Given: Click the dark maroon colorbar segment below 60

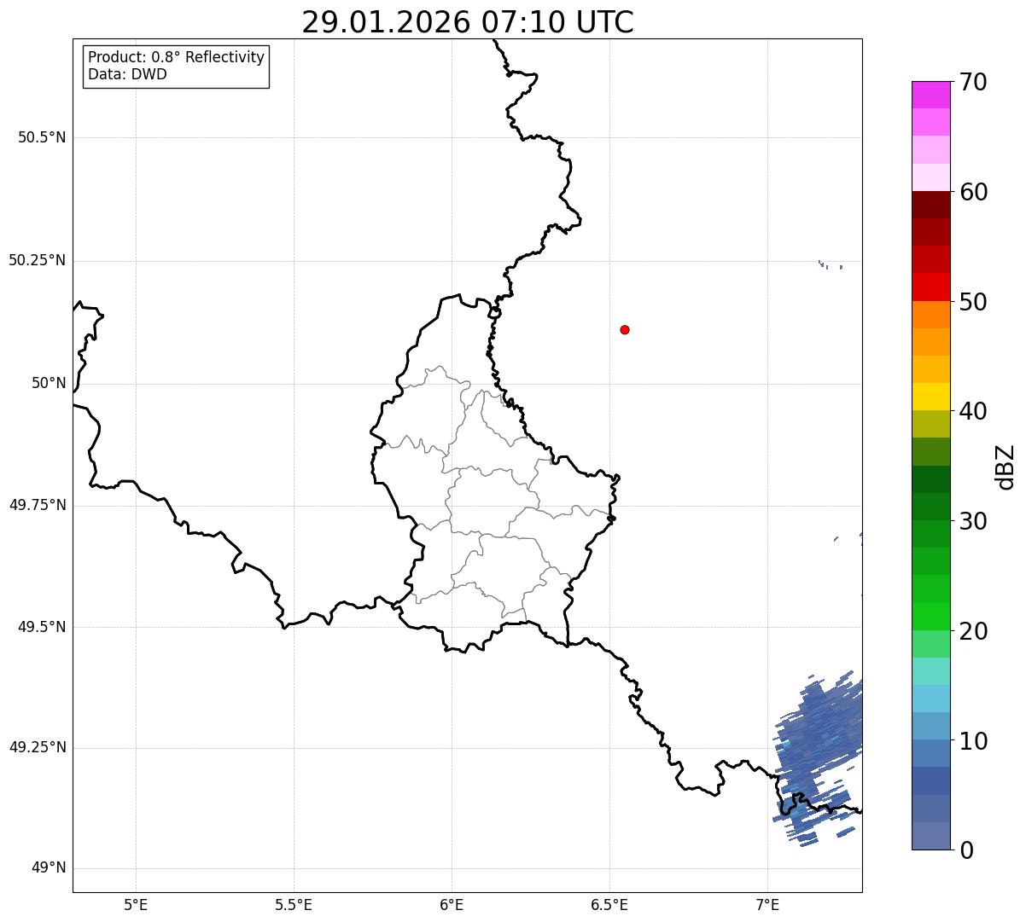Looking at the screenshot, I should pos(930,205).
